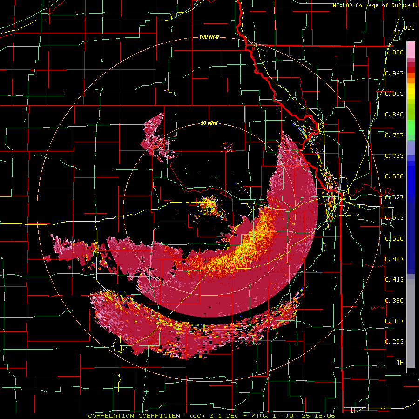Select the 0.253 legend value
Screen dimensions: 419x419
[x=394, y=342]
